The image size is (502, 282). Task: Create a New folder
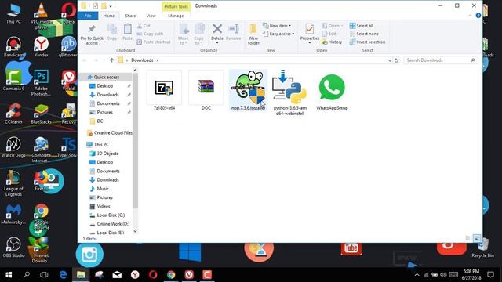coord(253,34)
